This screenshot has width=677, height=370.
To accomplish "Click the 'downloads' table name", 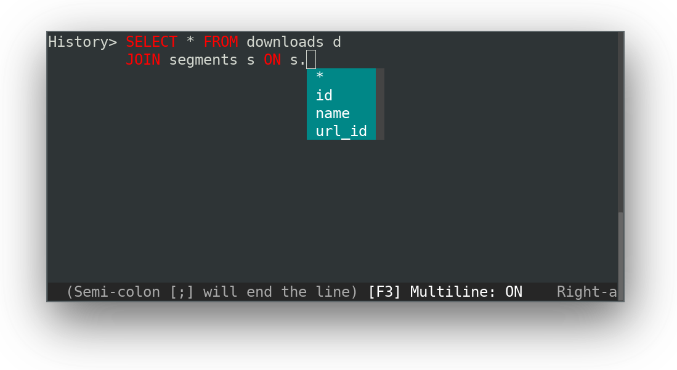I will click(285, 42).
